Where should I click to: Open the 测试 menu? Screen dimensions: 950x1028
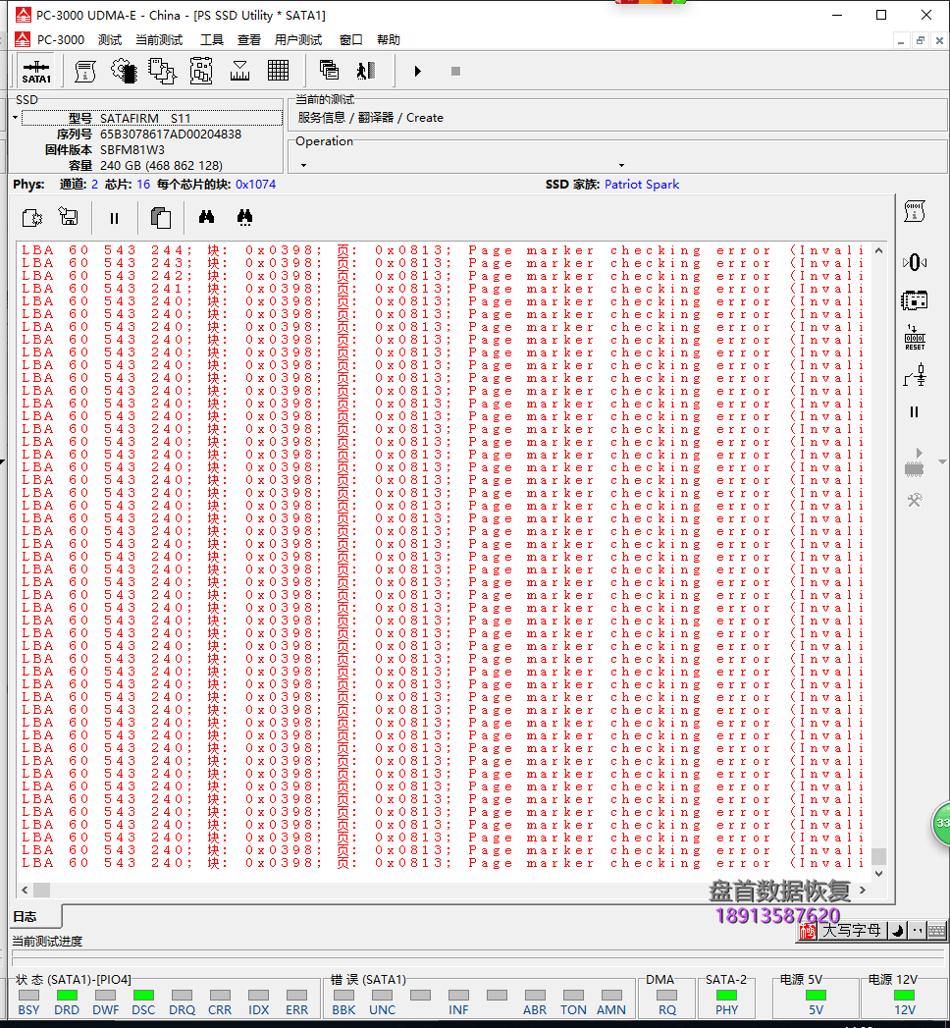(109, 40)
